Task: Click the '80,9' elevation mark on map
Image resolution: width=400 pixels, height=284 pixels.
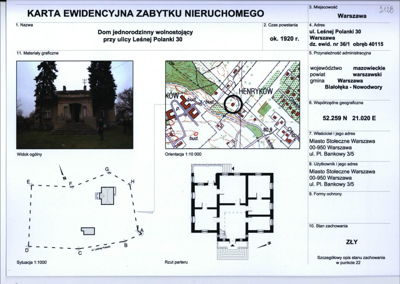Action: click(x=268, y=130)
